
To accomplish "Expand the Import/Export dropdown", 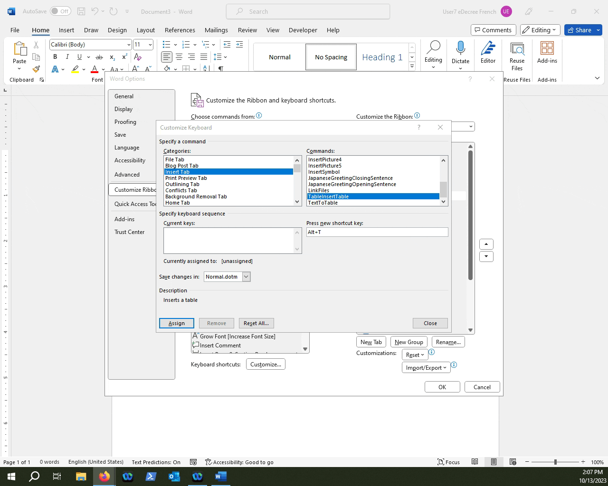I will (x=426, y=367).
